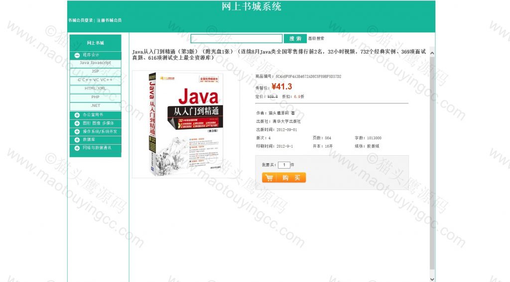Click the 网上书城系统 page title
The width and height of the screenshot is (510, 282).
[x=252, y=6]
